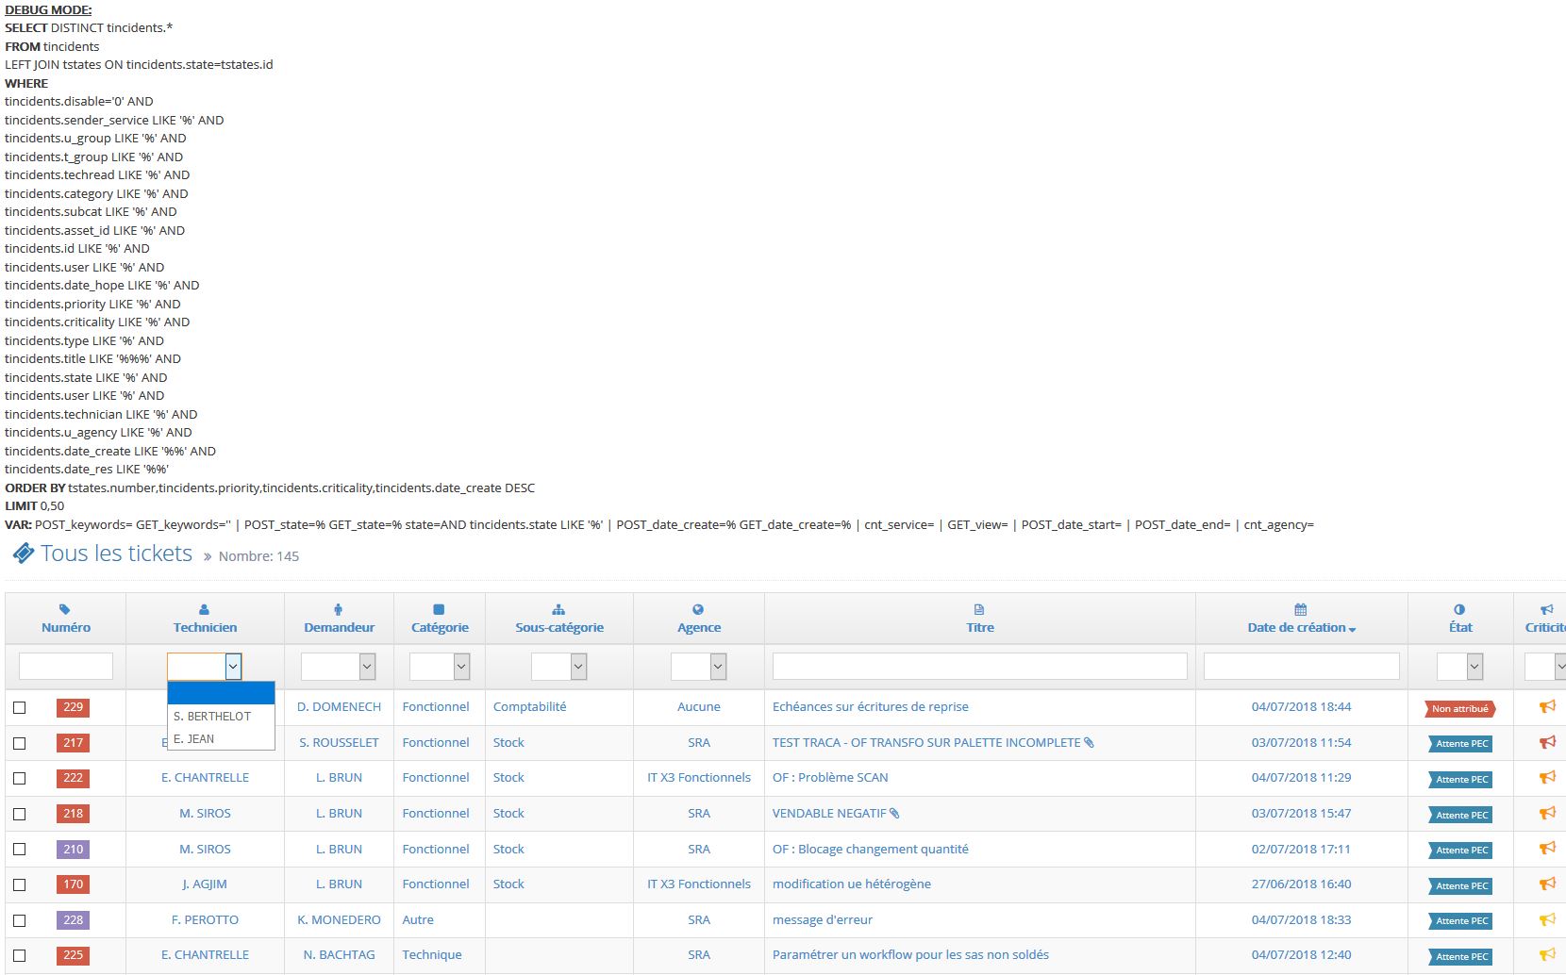Select the blank option in Technicien list
Image resolution: width=1566 pixels, height=975 pixels.
click(221, 693)
